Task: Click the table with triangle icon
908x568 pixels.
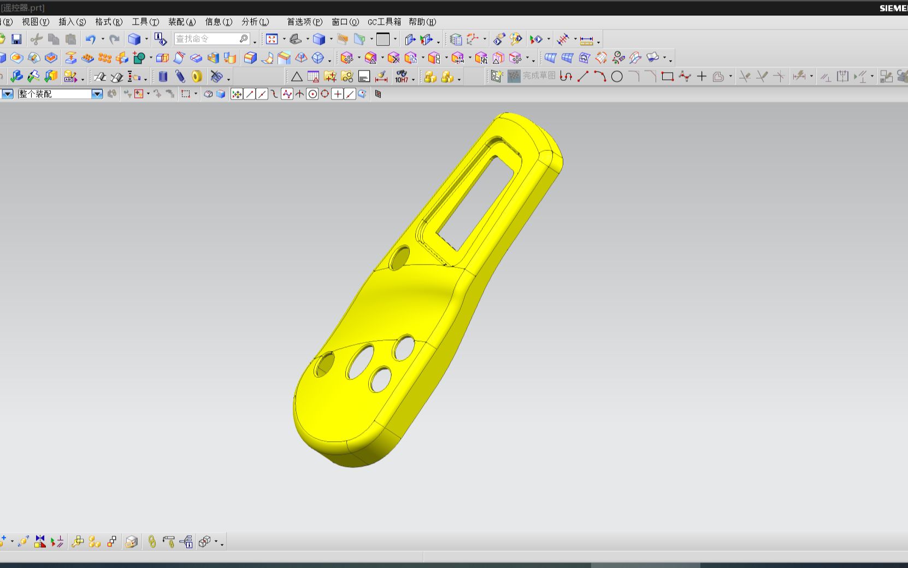Action: pyautogui.click(x=314, y=77)
